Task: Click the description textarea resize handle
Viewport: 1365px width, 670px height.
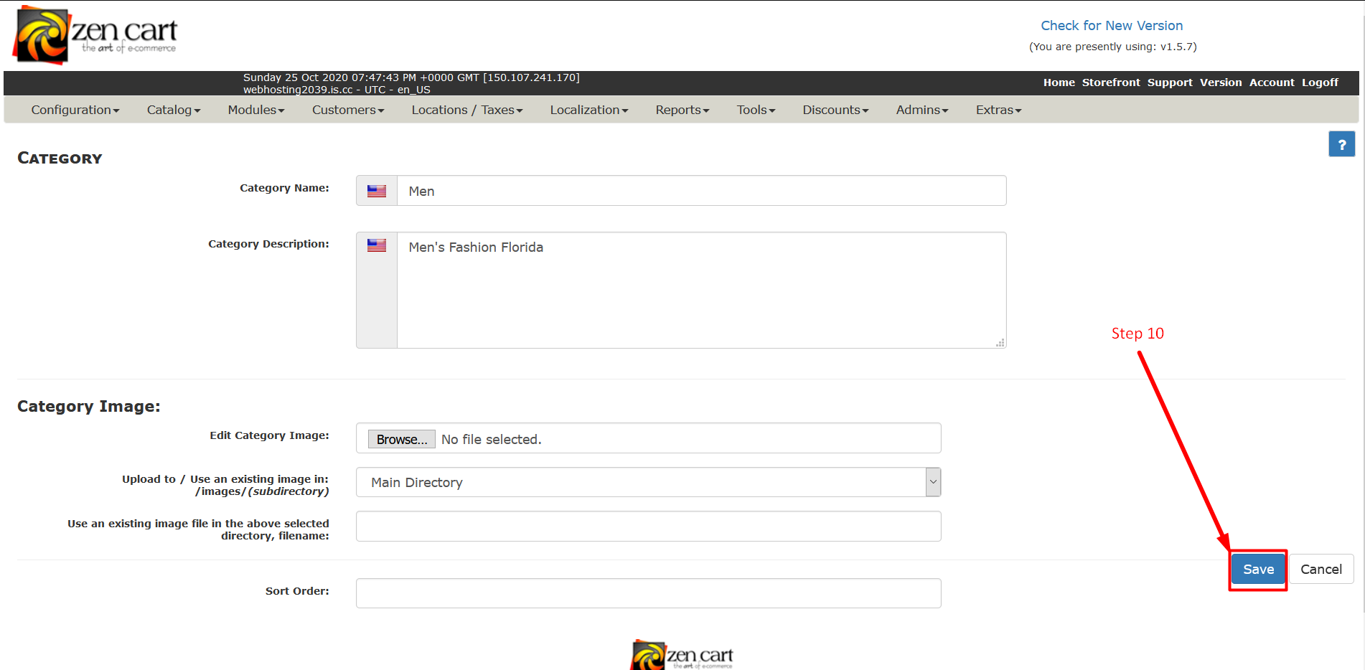Action: pyautogui.click(x=1000, y=343)
